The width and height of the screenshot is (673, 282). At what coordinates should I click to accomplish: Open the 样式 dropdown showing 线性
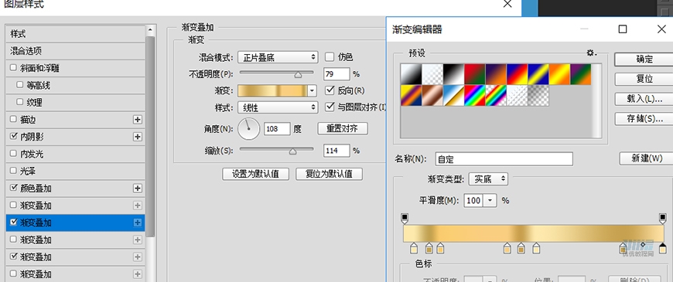click(278, 107)
